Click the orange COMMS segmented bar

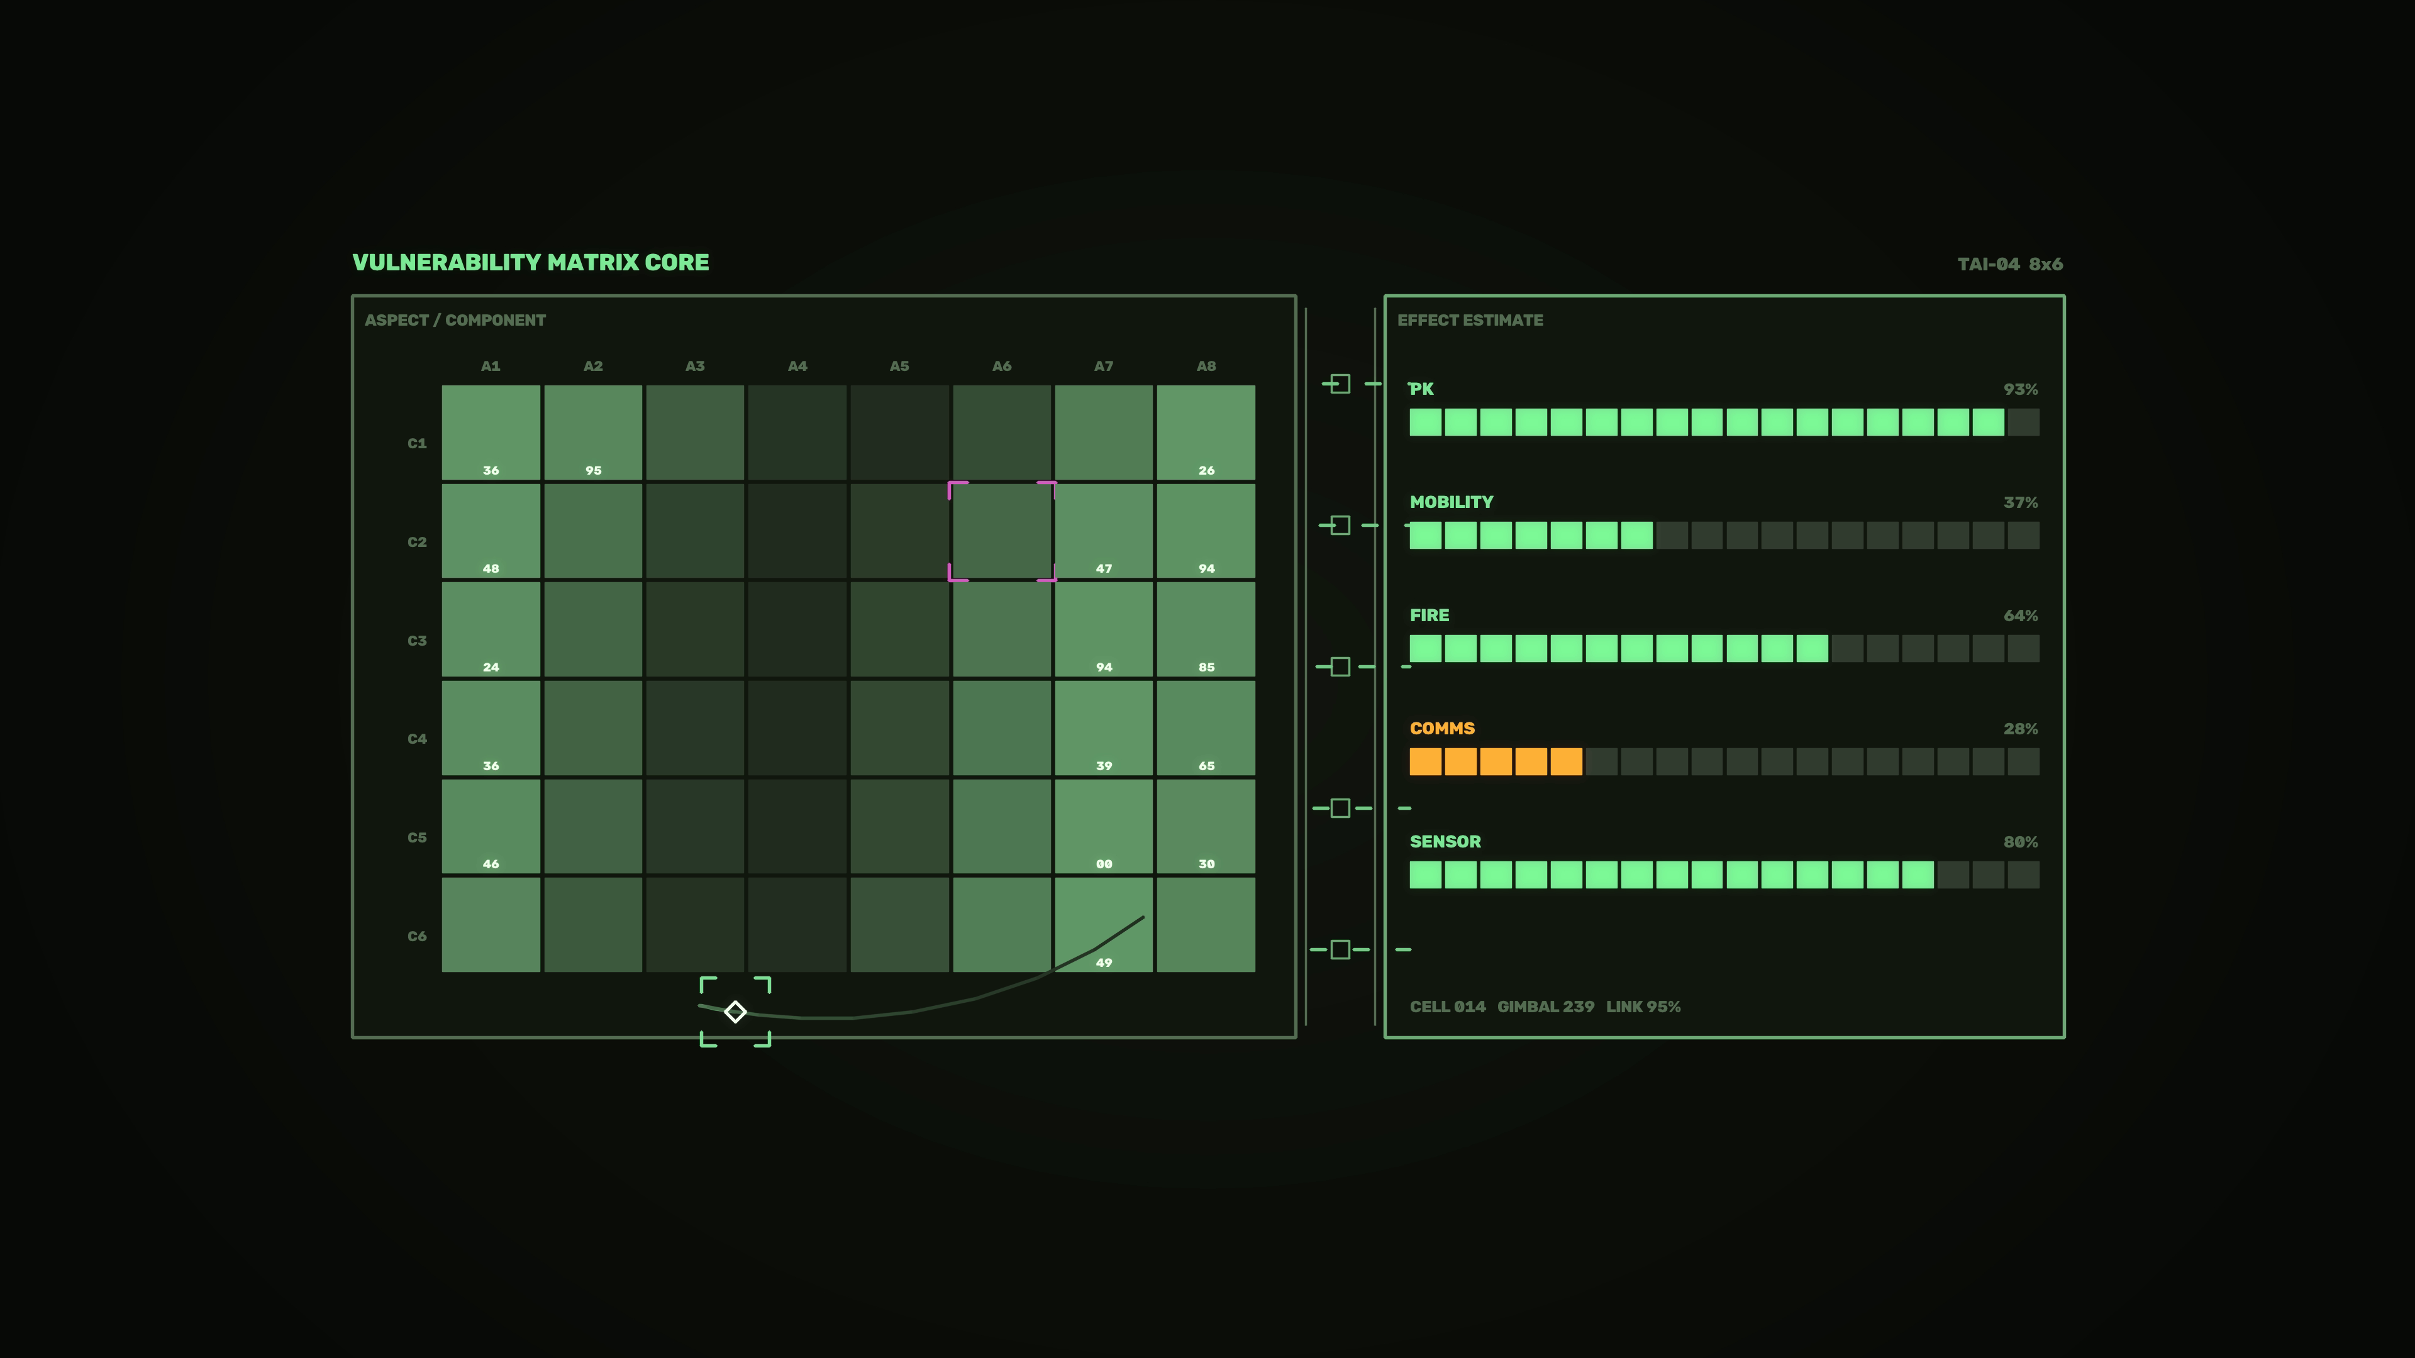(1725, 762)
